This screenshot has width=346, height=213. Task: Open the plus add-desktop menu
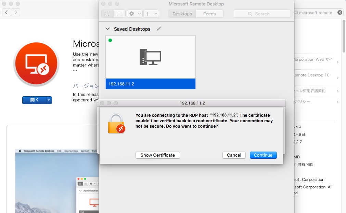click(151, 14)
